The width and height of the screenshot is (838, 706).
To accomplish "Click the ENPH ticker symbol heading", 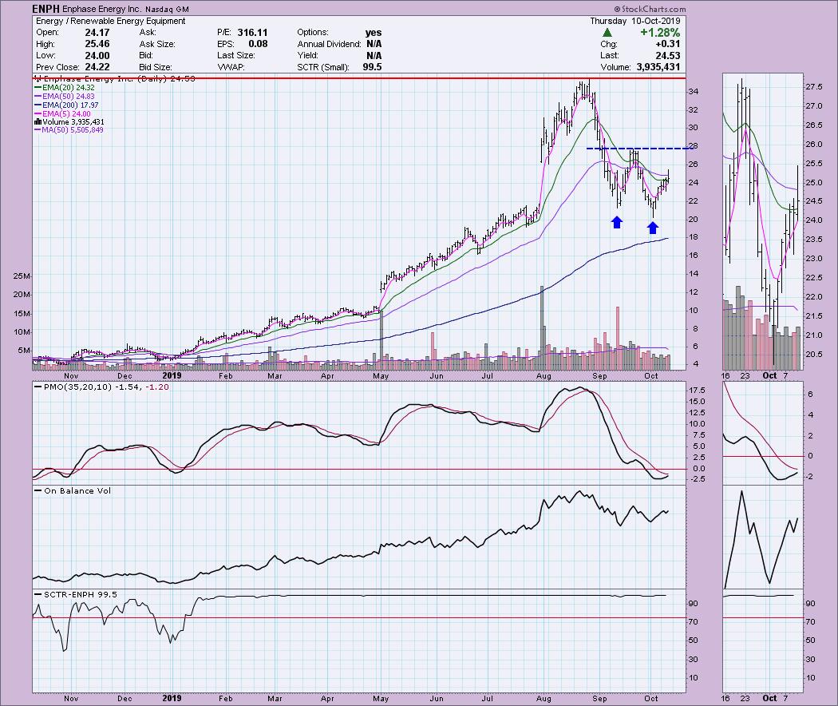I will tap(45, 9).
